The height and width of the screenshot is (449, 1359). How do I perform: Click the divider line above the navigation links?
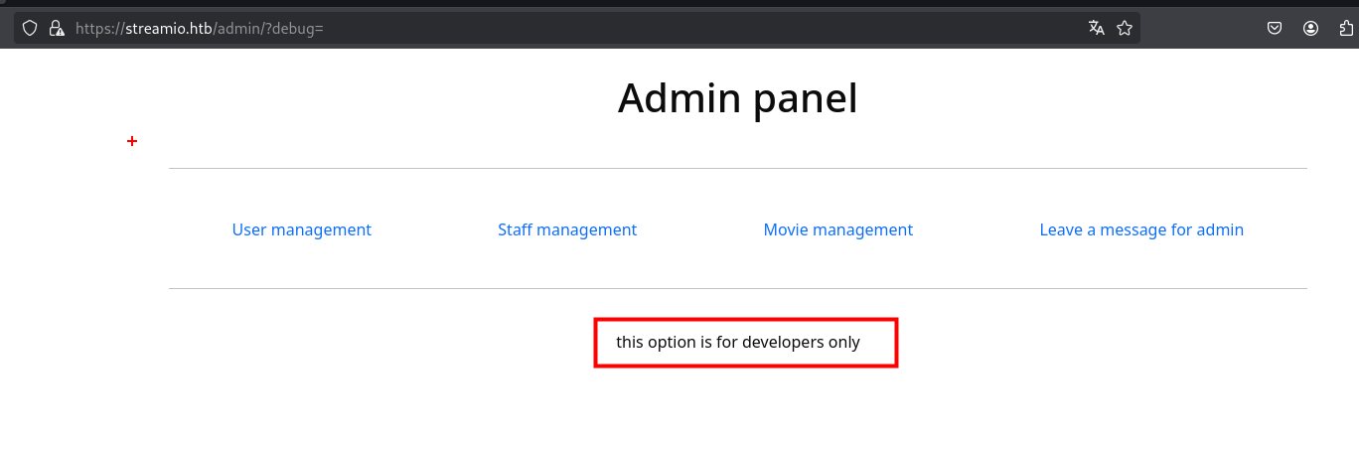point(737,169)
